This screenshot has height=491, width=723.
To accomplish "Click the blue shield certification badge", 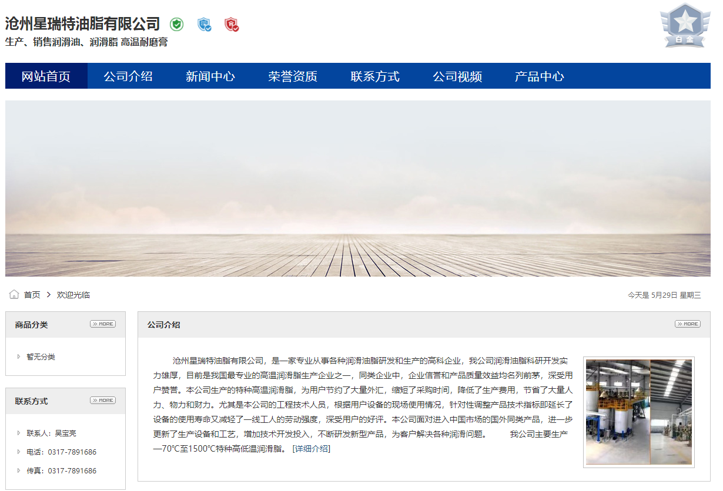I will coord(204,25).
